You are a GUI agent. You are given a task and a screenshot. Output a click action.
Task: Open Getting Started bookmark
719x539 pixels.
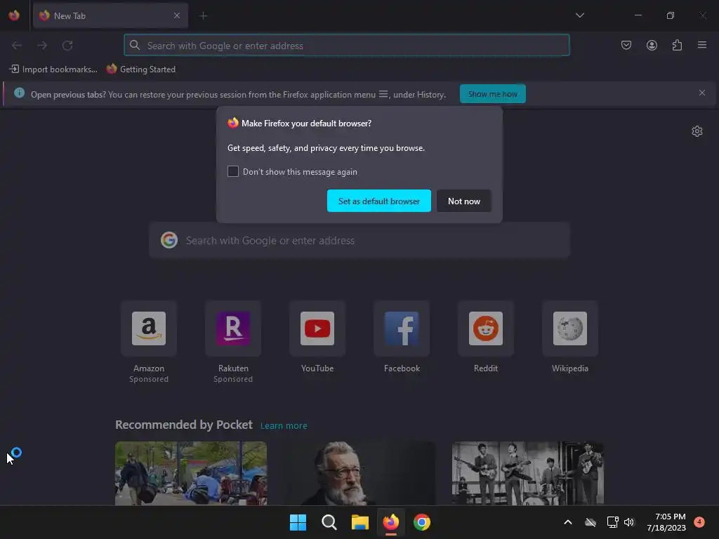(140, 69)
